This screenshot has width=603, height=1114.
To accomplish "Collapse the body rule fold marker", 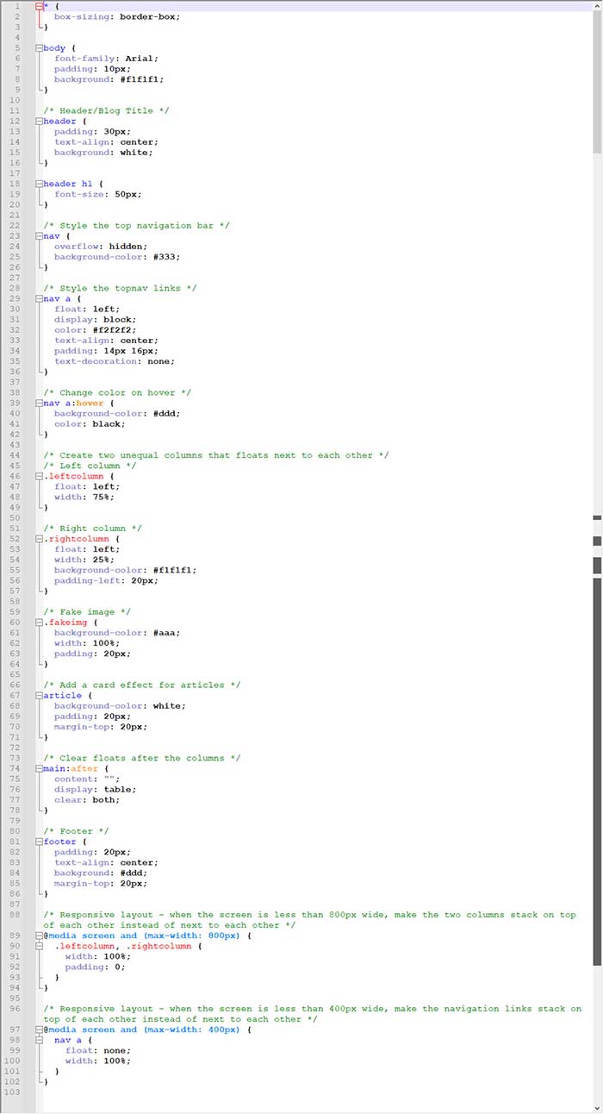I will pyautogui.click(x=39, y=48).
